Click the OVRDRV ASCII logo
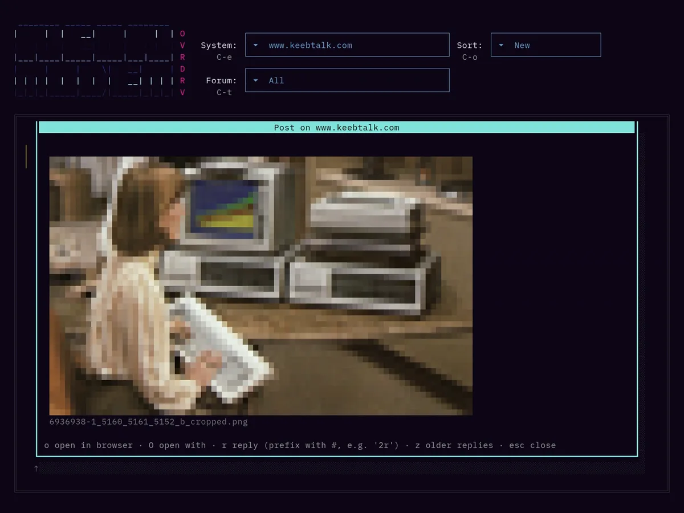This screenshot has width=684, height=513. pos(100,61)
